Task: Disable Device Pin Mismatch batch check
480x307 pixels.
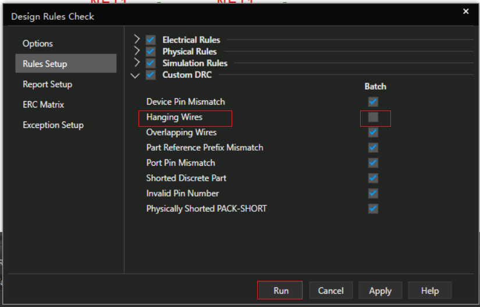Action: 373,102
